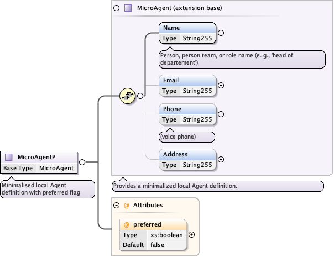The image size is (334, 257).
Task: Collapse the MicroAgent extension base group
Action: [116, 8]
